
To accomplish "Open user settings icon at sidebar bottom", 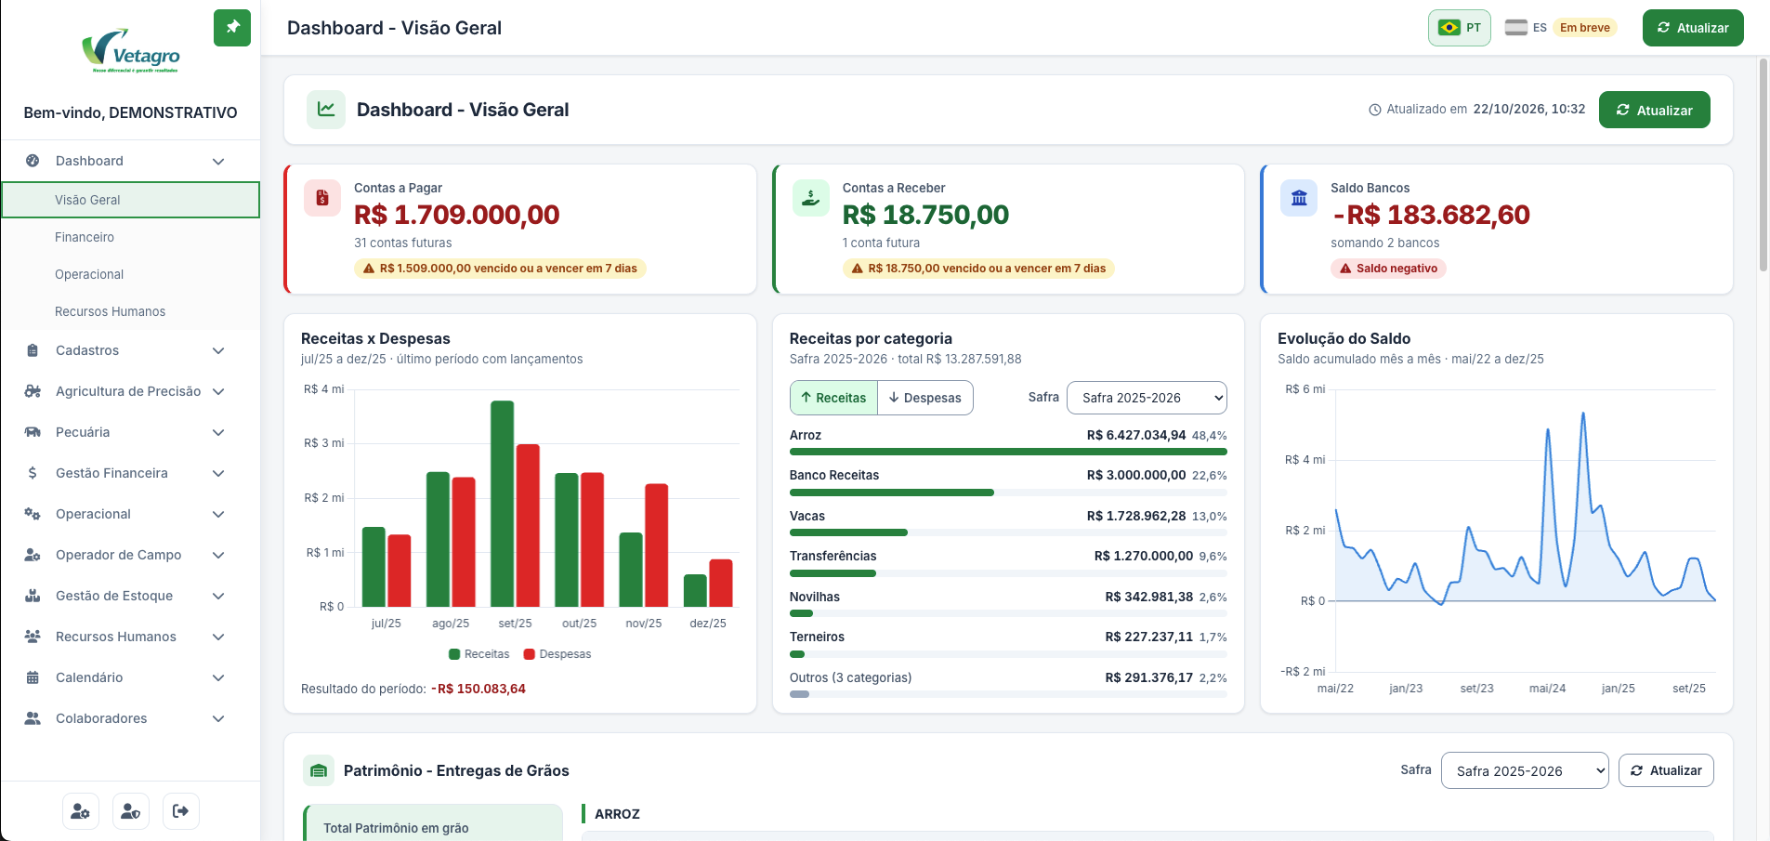I will click(81, 811).
